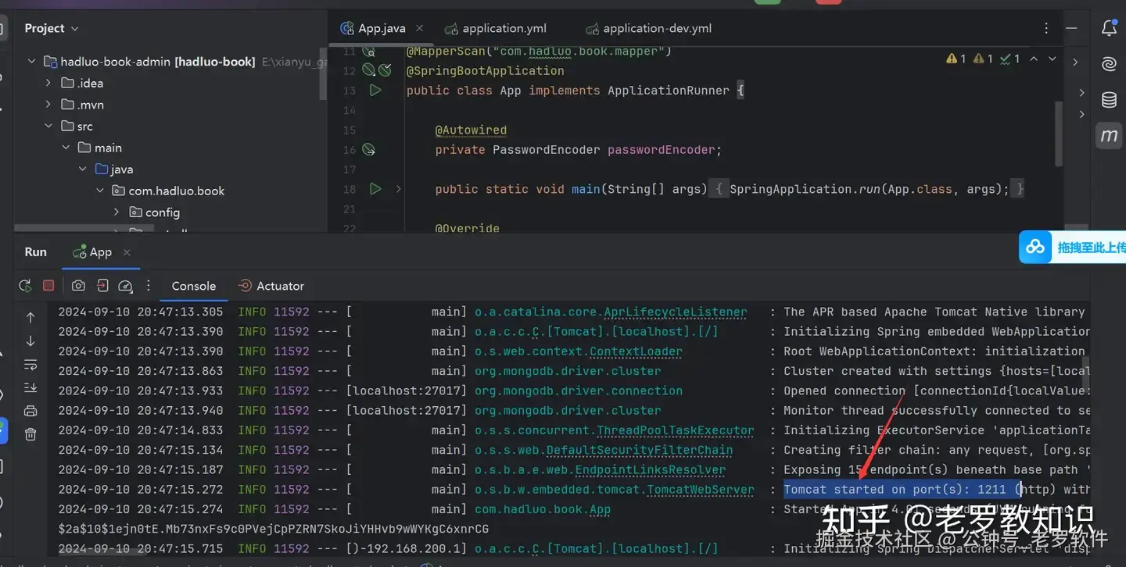Collapse the hadluo-book-admin root node
This screenshot has width=1126, height=567.
click(x=31, y=61)
